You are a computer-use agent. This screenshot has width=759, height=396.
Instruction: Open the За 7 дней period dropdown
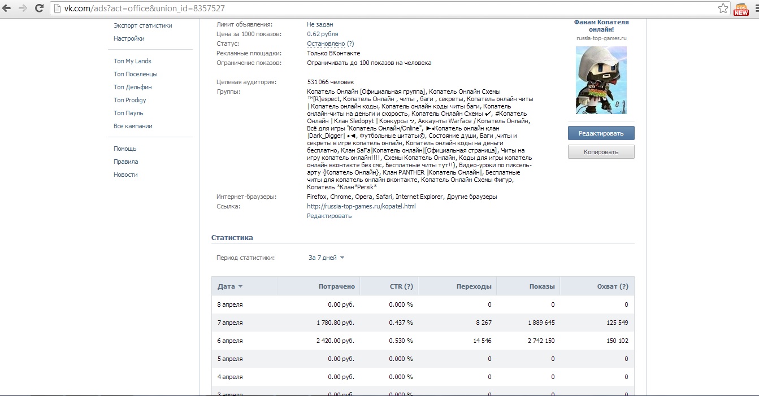point(326,258)
